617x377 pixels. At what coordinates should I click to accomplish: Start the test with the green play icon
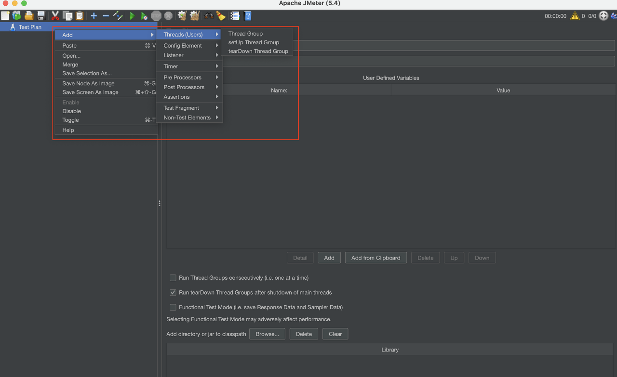tap(132, 16)
